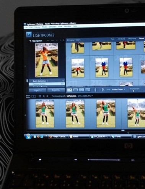Open the Library menu
The height and width of the screenshot is (189, 145).
click(x=37, y=27)
